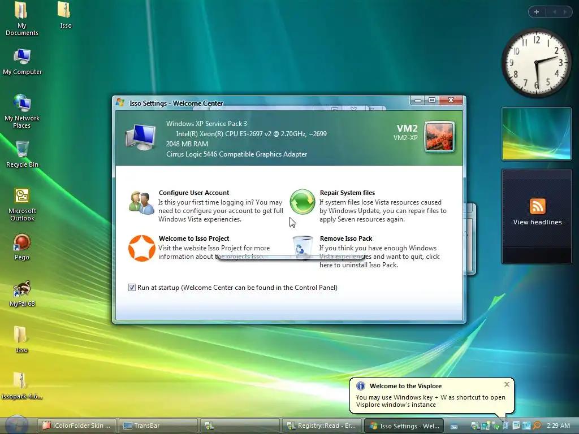
Task: Click the orange magnifier tray icon
Action: point(537,426)
